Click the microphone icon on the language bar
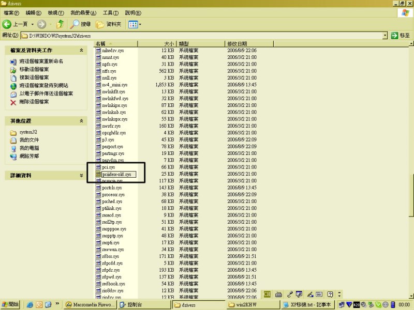The width and height of the screenshot is (414, 310). click(x=290, y=294)
